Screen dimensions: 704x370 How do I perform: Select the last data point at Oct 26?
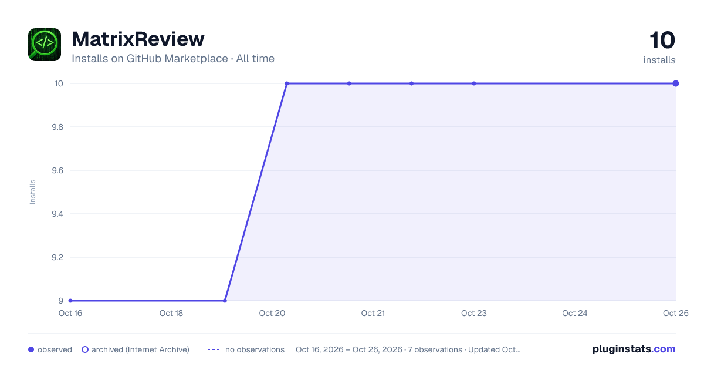pyautogui.click(x=676, y=83)
